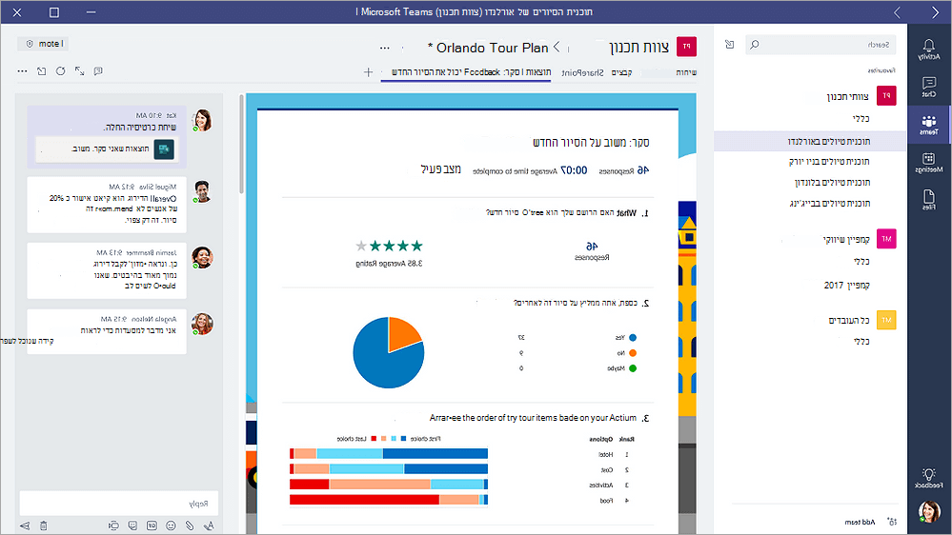Click the pink TM team icon in list
Image resolution: width=952 pixels, height=535 pixels.
(x=886, y=238)
